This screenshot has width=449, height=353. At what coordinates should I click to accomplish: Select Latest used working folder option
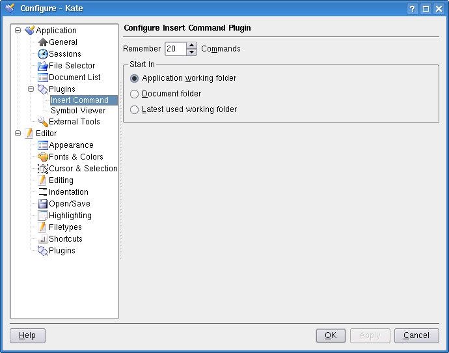pos(135,109)
